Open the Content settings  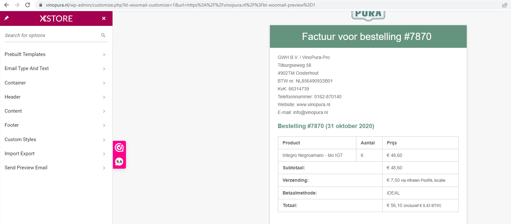[x=56, y=111]
